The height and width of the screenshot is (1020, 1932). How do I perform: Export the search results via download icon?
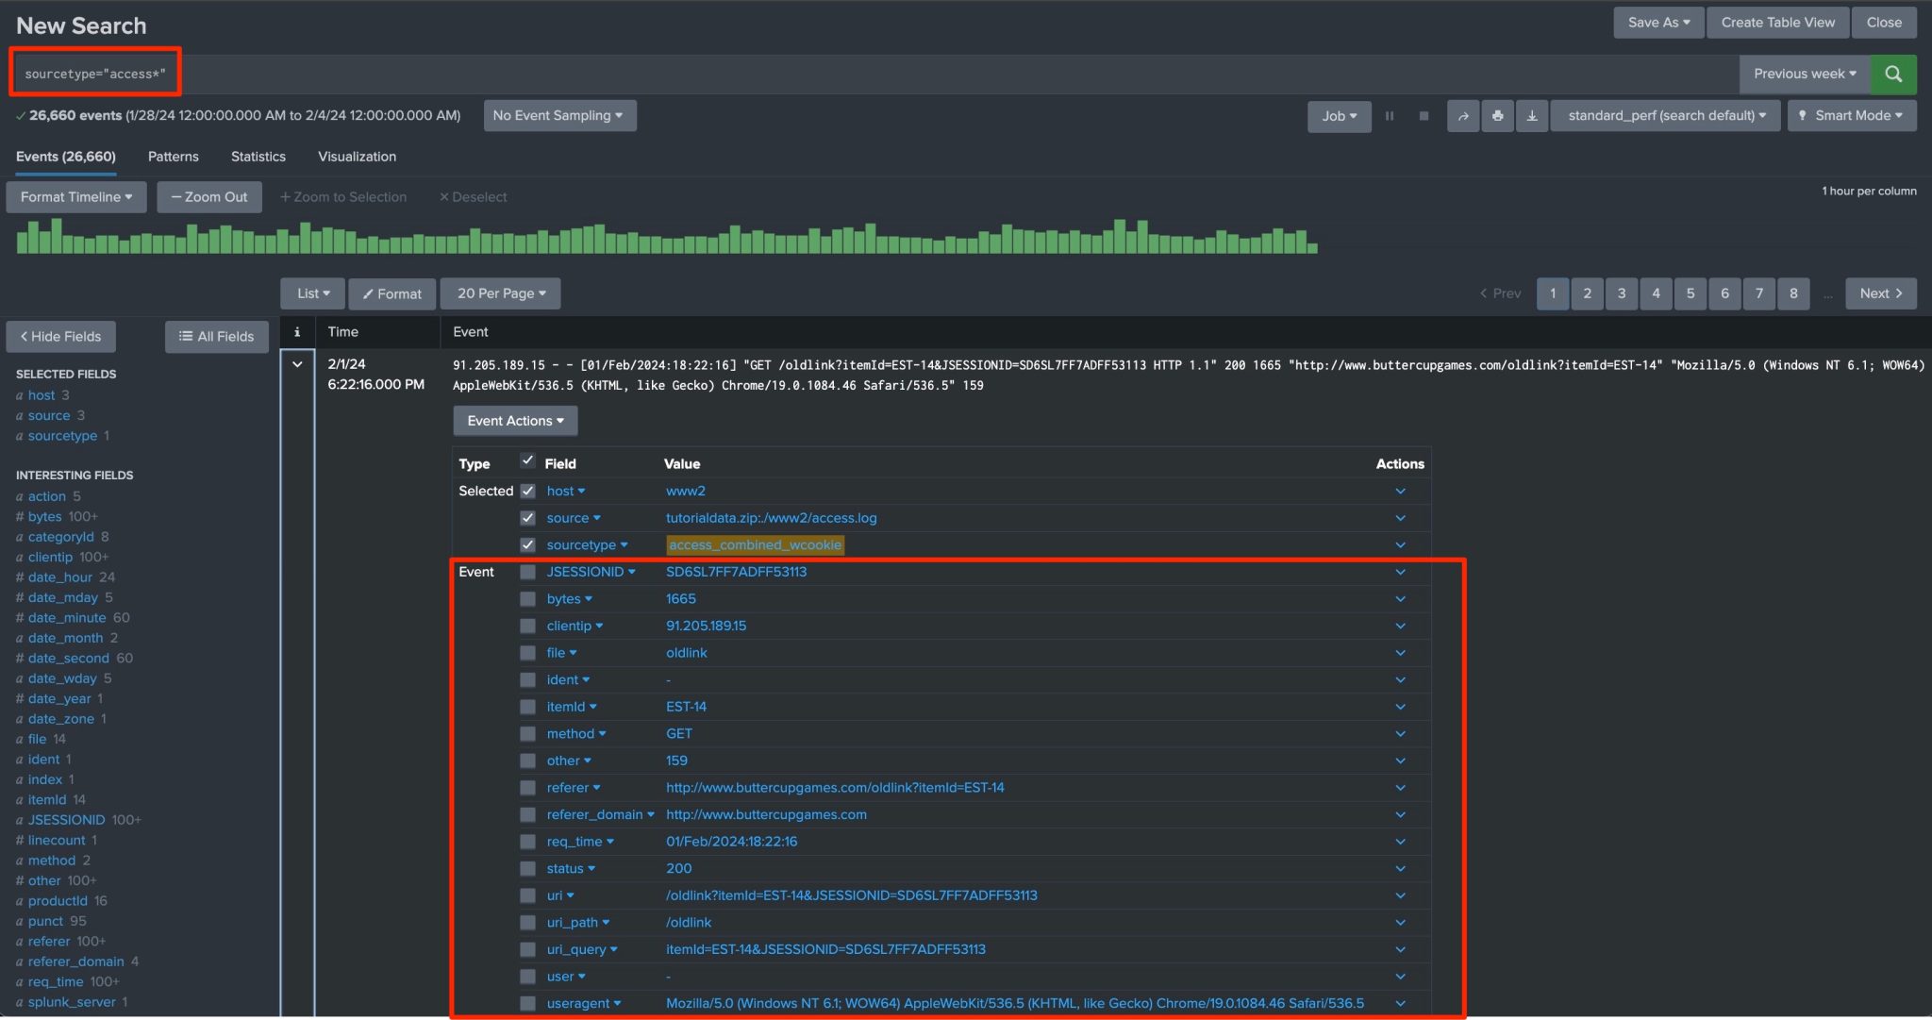1531,115
